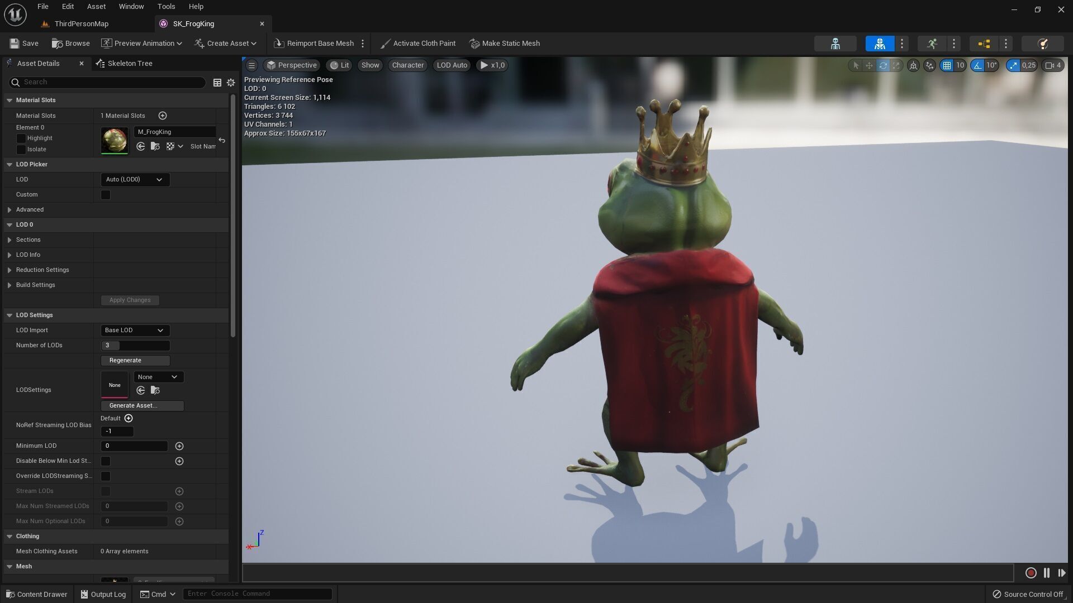1073x603 pixels.
Task: Open Unreal Engine logo home button
Action: [15, 15]
